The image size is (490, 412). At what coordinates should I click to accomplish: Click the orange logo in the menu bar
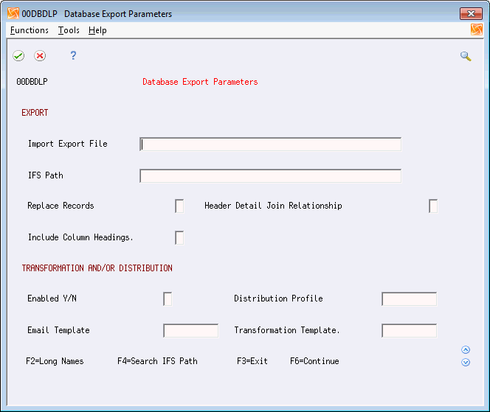coord(477,29)
